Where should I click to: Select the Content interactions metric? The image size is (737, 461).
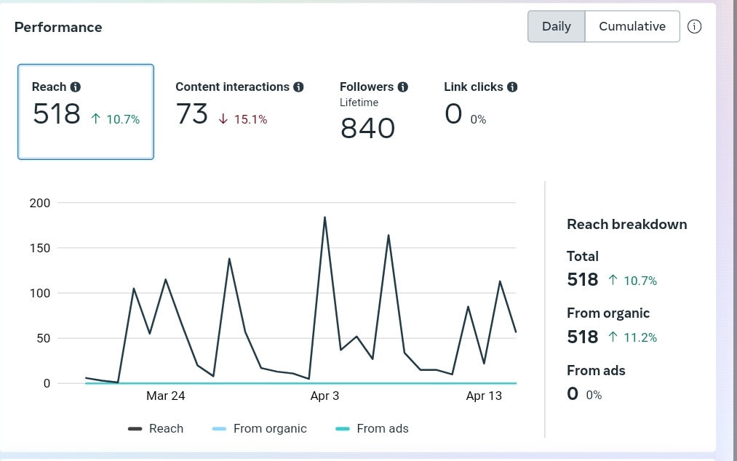coord(239,104)
